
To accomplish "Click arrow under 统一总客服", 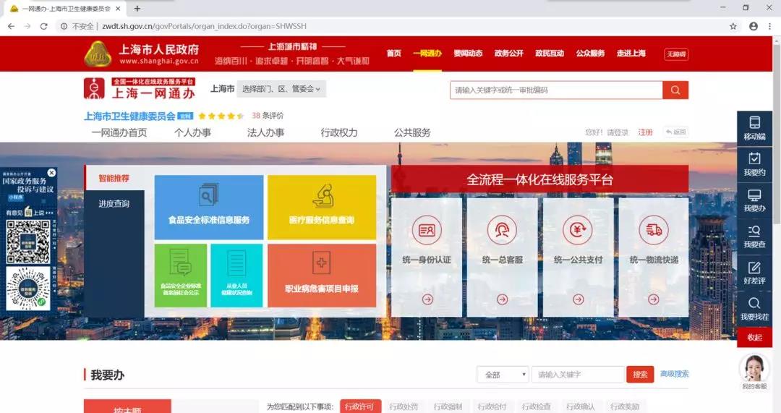I will click(502, 299).
